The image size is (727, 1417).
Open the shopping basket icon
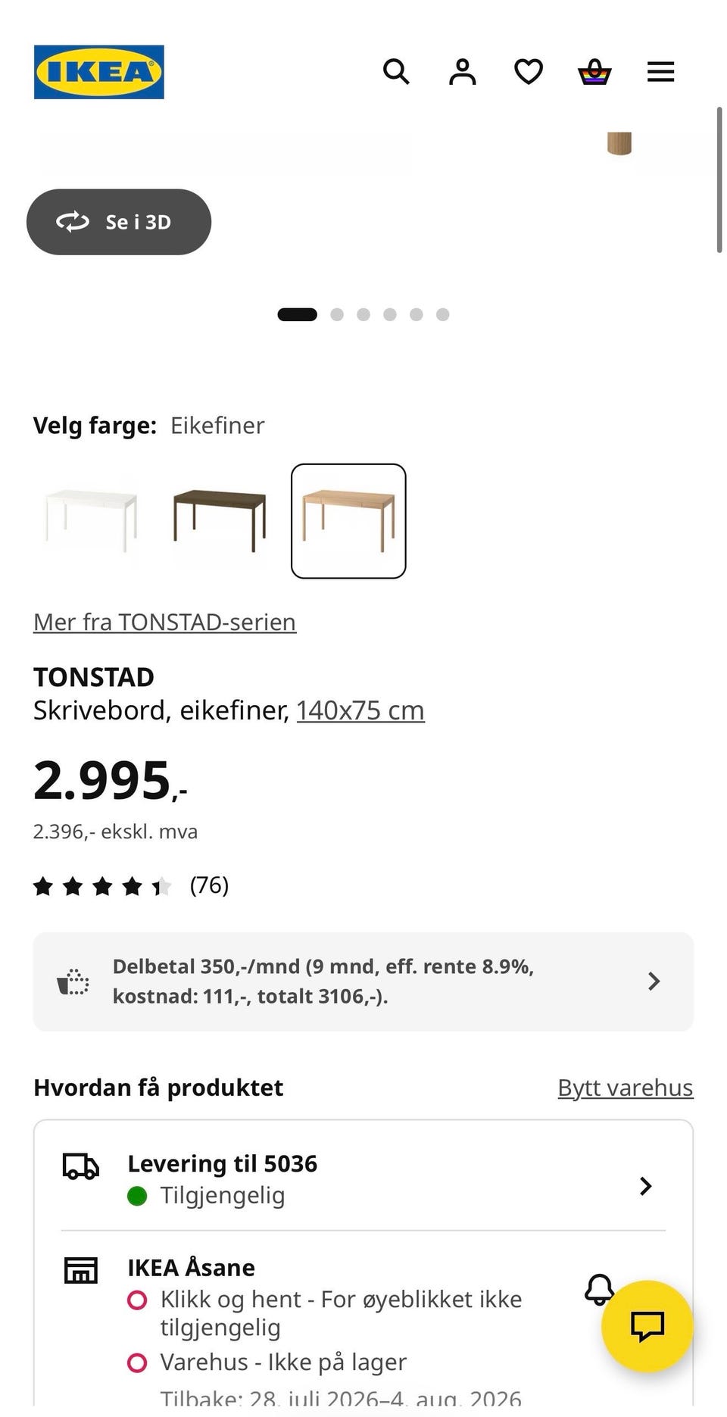click(x=594, y=72)
